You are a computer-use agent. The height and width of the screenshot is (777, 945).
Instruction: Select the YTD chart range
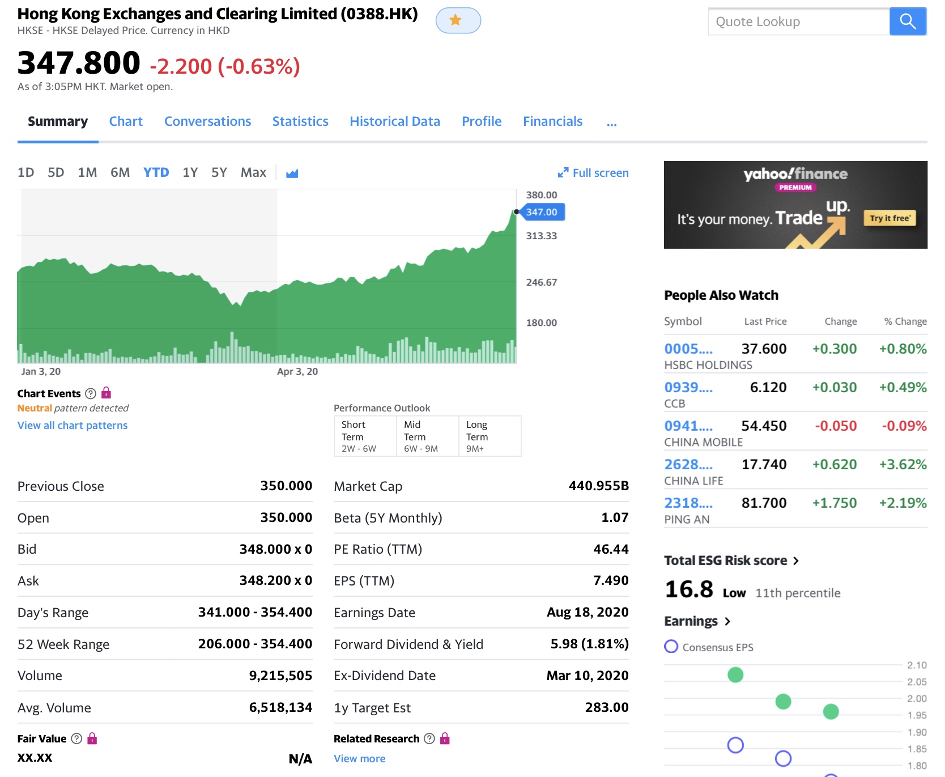click(156, 172)
